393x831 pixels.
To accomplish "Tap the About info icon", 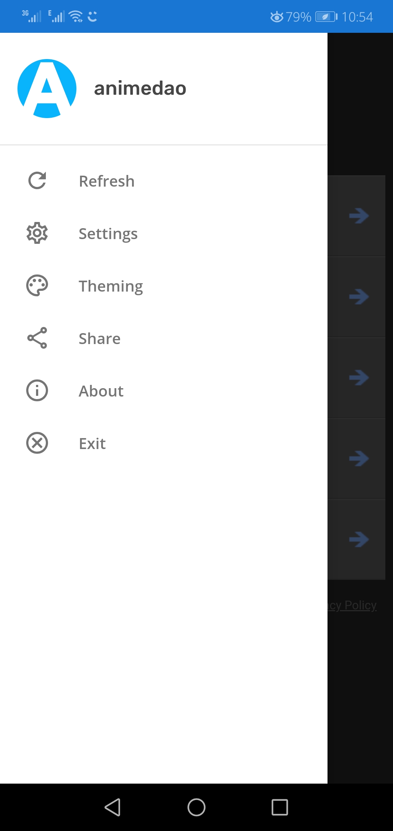I will point(37,391).
